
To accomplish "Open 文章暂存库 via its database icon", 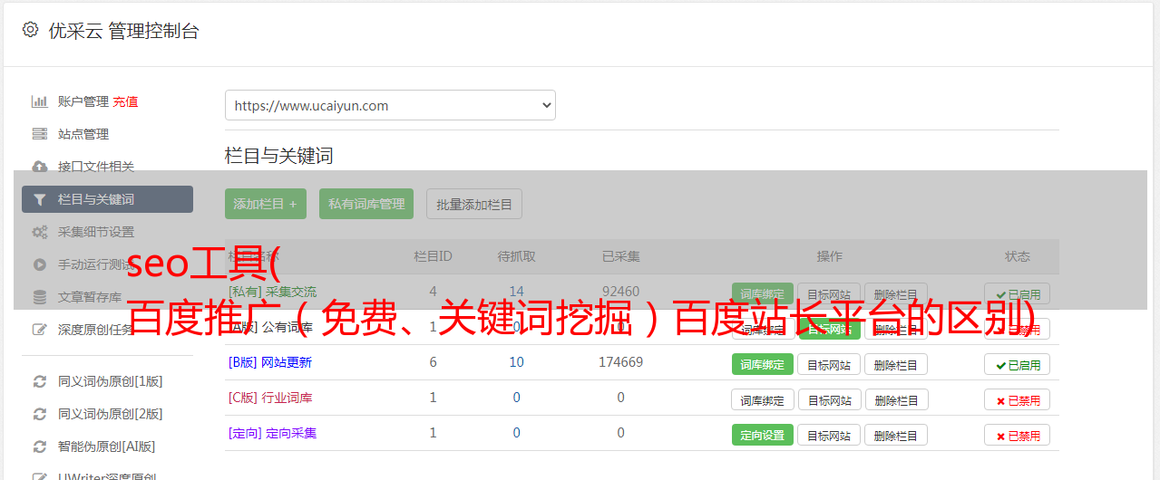I will tap(40, 297).
